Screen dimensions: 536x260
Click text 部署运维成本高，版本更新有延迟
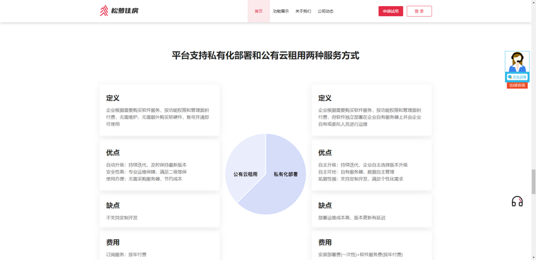[x=352, y=218]
